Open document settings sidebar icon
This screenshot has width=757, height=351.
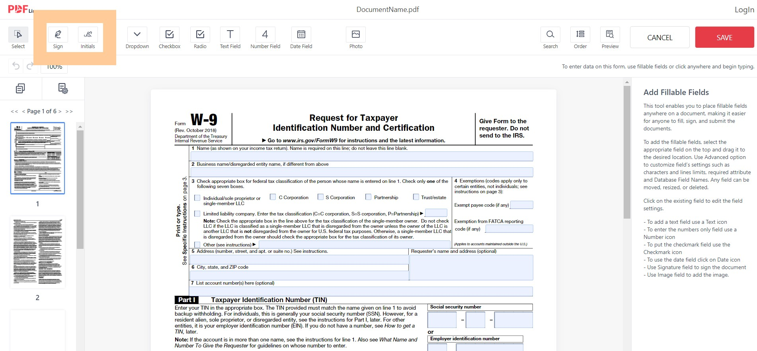63,88
